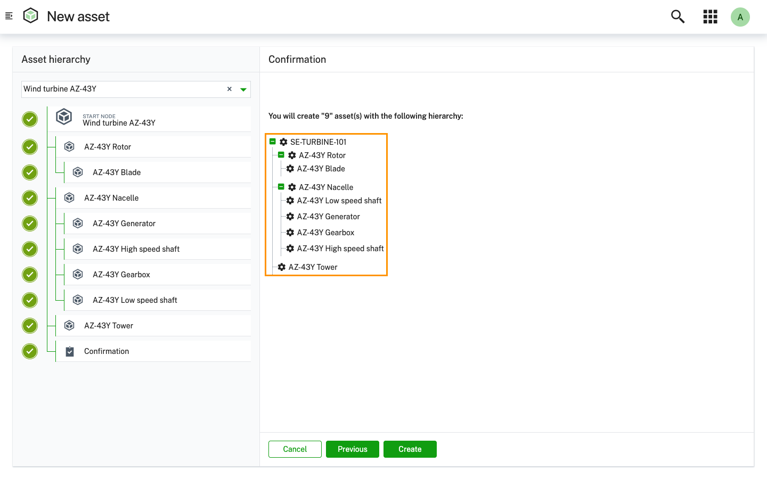Click the Confirmation clipboard icon
The height and width of the screenshot is (479, 767).
tap(69, 351)
